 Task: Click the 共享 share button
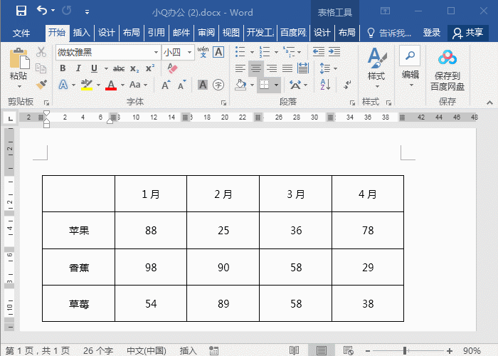point(467,33)
